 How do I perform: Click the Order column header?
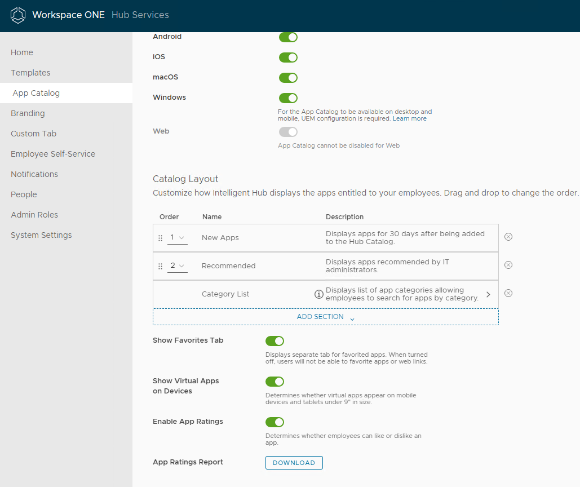tap(169, 217)
